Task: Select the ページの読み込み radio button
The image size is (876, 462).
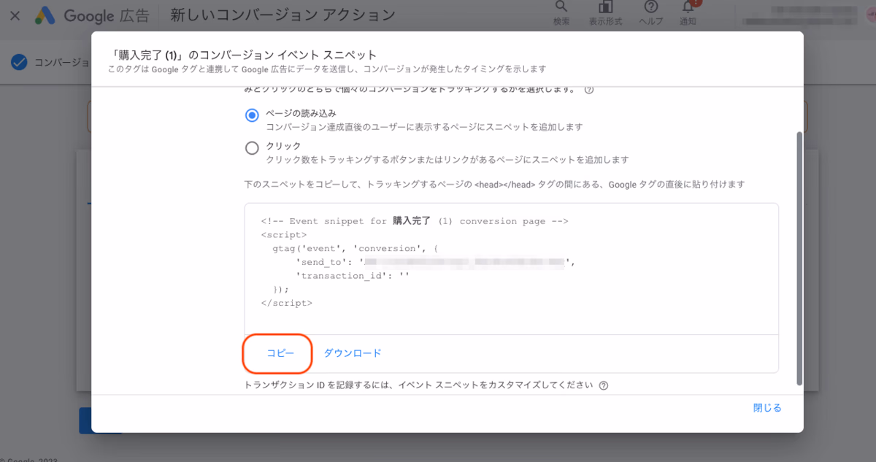Action: coord(252,115)
